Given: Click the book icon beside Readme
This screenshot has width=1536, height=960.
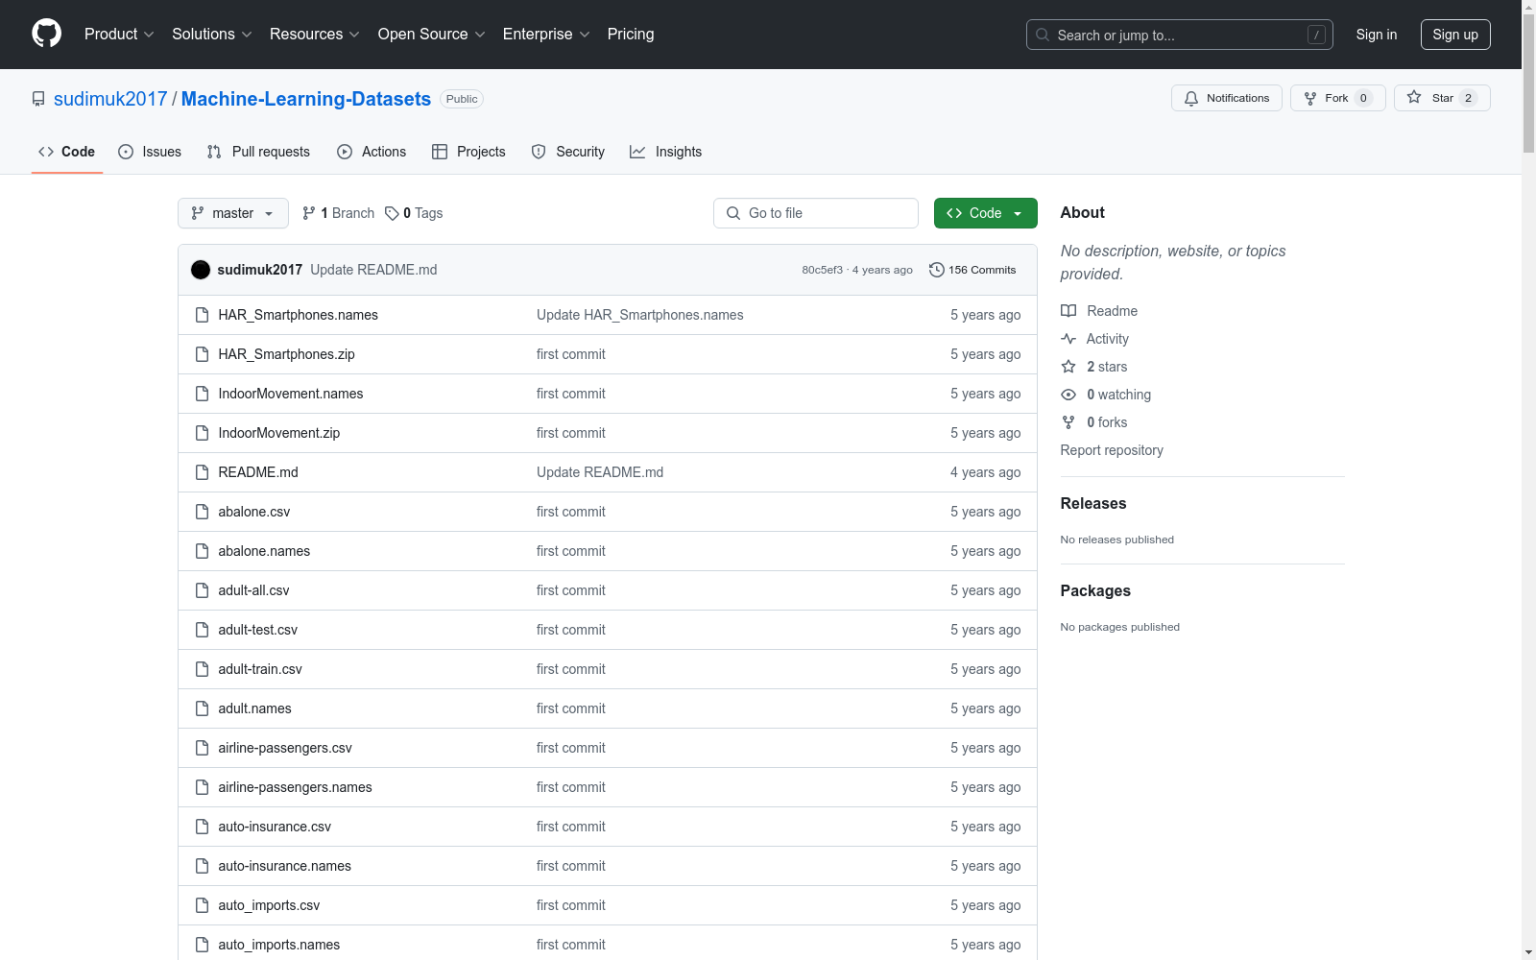Looking at the screenshot, I should tap(1068, 311).
